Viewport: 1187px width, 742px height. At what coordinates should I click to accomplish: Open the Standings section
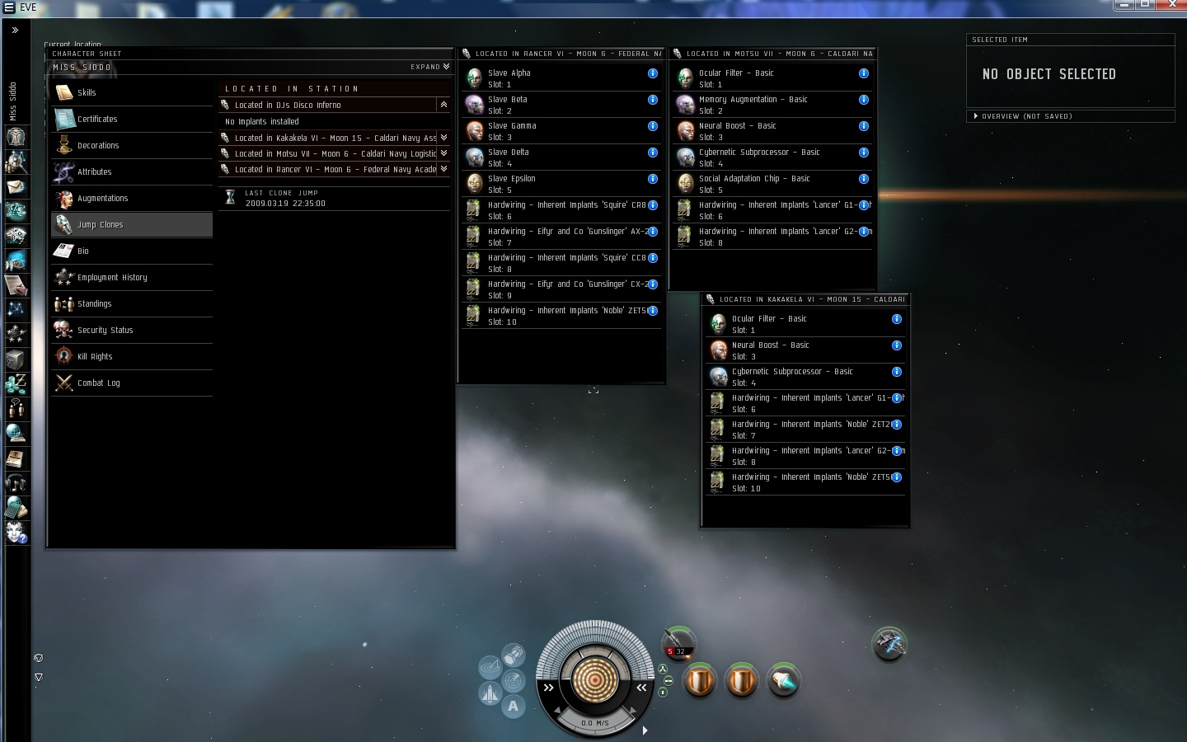pyautogui.click(x=132, y=304)
